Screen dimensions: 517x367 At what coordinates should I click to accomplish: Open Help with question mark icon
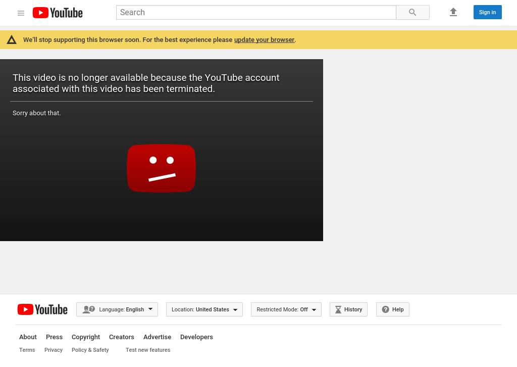[392, 309]
